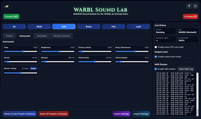
Task: Clear the MIDI log
Action: point(186,69)
